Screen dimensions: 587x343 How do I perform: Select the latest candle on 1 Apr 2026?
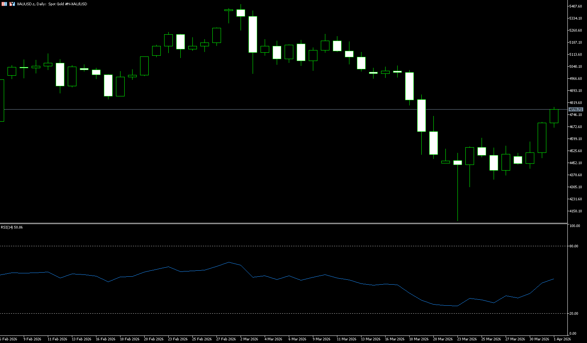pos(554,116)
